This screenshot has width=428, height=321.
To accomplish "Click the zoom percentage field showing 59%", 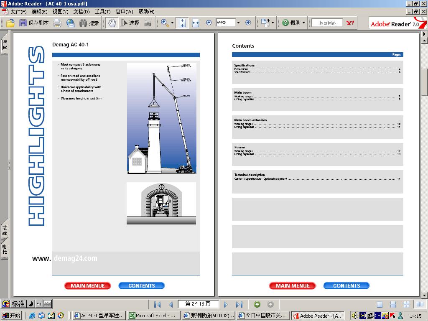I will [225, 23].
